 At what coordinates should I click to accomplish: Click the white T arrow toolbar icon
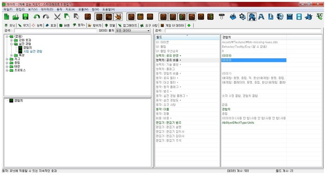222,17
